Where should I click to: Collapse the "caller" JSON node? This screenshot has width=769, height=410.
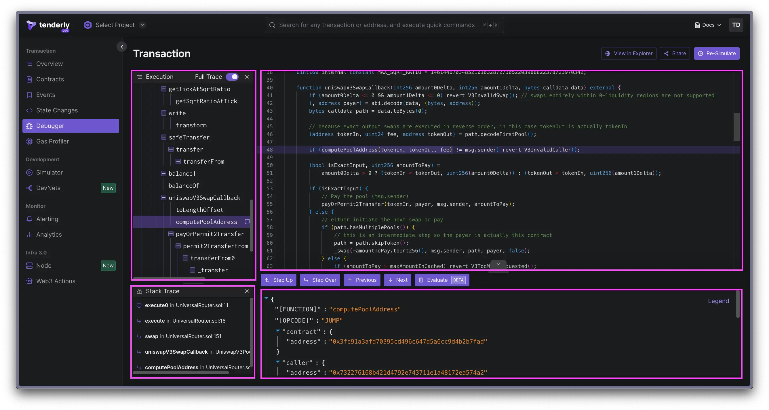point(278,362)
